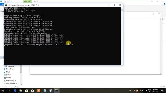Screen dimensions: 166x93
Task: Open the battery status tray icon
Action: point(143,91)
